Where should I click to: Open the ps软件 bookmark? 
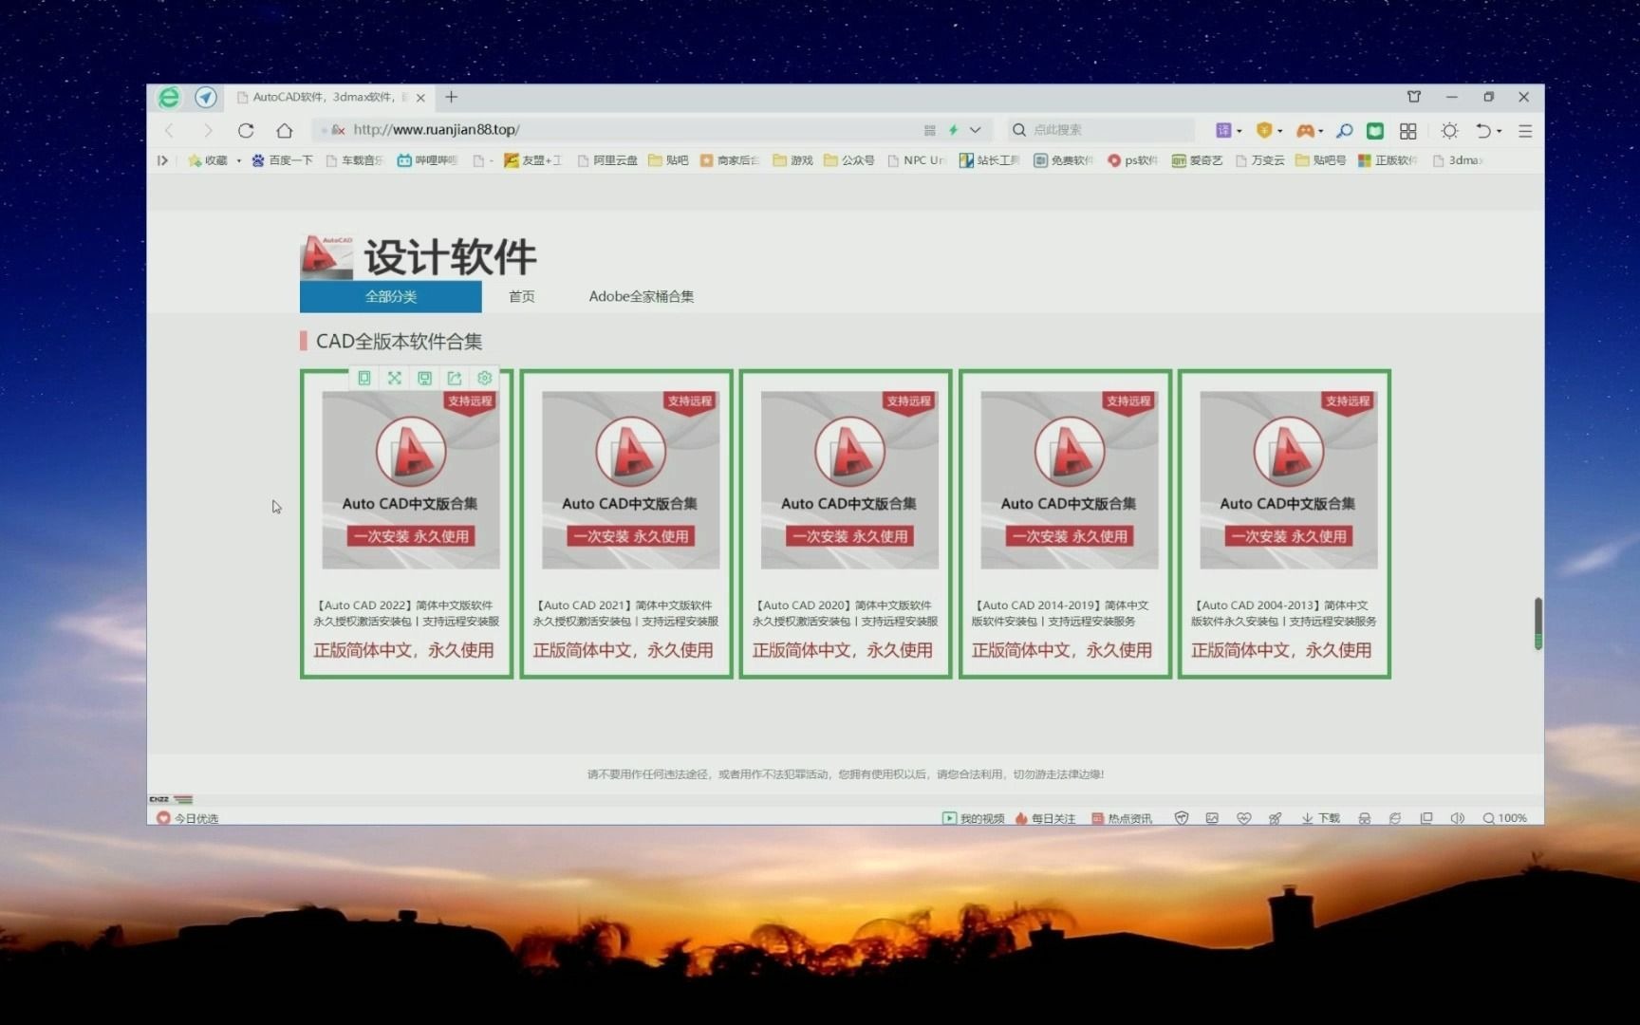click(1132, 160)
